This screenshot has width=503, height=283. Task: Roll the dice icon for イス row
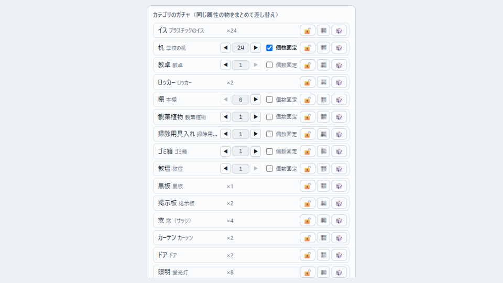(339, 30)
